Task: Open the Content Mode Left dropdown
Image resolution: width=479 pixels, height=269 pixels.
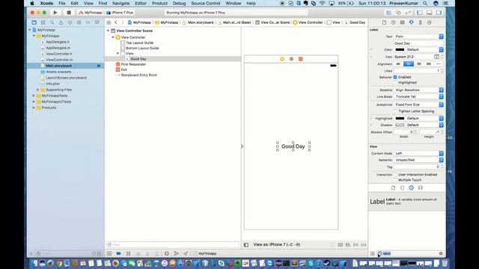Action: pyautogui.click(x=418, y=153)
